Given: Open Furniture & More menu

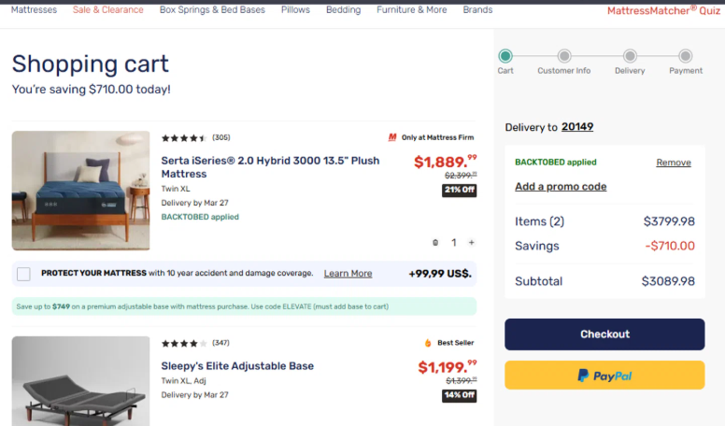Looking at the screenshot, I should [411, 9].
